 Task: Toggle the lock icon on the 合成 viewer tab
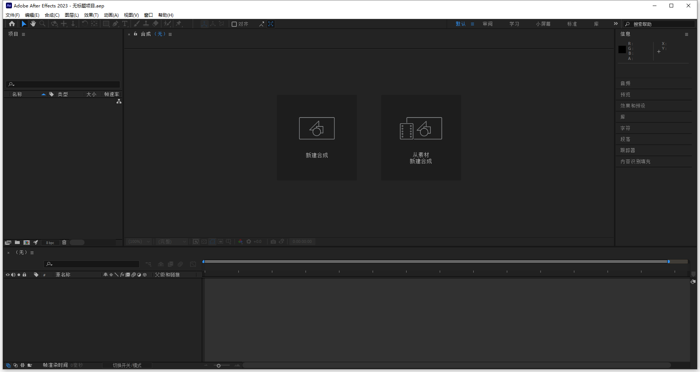[x=136, y=34]
